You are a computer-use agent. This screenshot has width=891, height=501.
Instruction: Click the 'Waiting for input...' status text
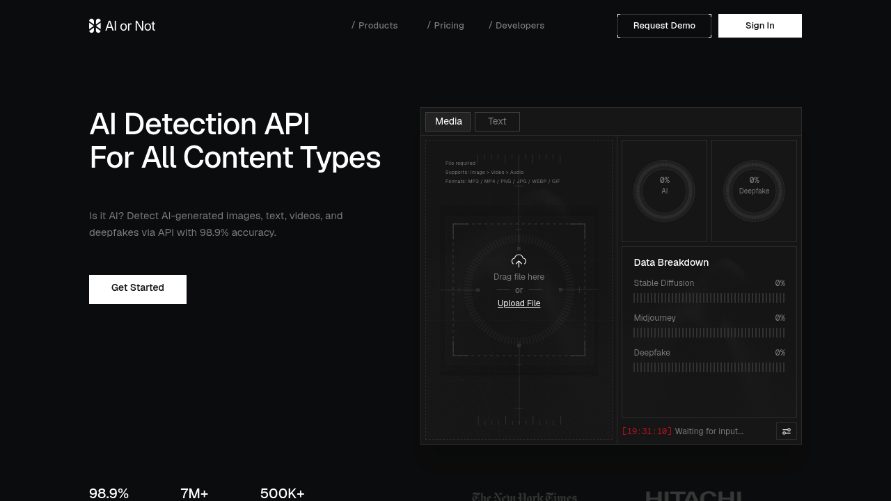click(x=709, y=431)
